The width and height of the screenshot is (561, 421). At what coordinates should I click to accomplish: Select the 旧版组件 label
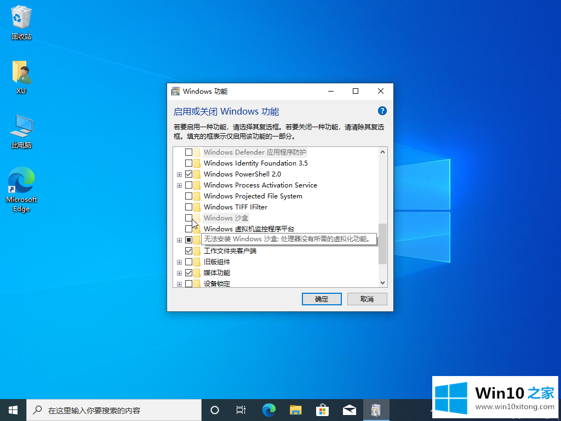click(x=217, y=262)
